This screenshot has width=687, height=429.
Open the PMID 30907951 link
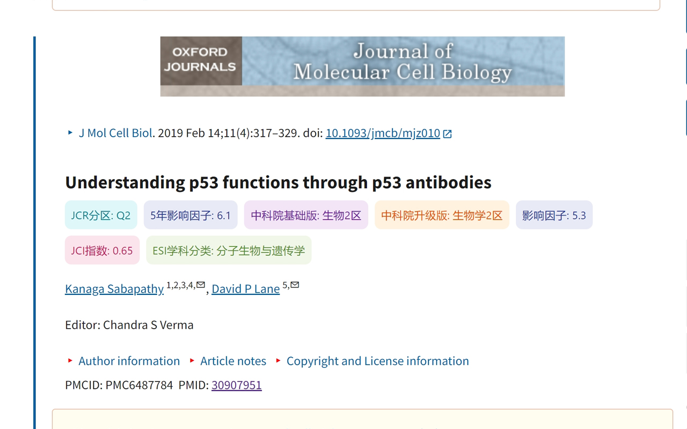[x=236, y=385]
